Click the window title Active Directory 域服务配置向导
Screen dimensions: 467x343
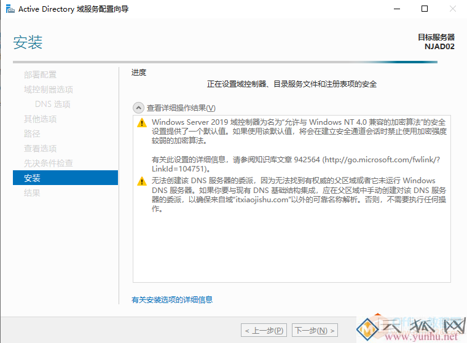(x=74, y=9)
